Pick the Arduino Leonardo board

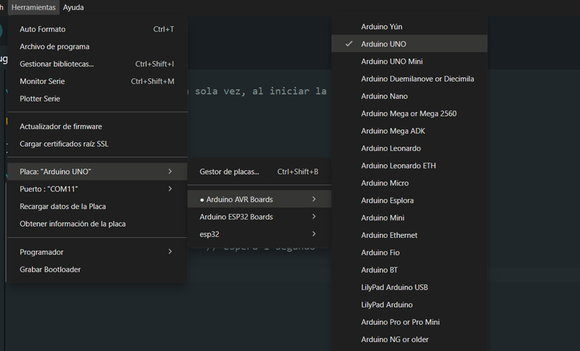pos(409,148)
